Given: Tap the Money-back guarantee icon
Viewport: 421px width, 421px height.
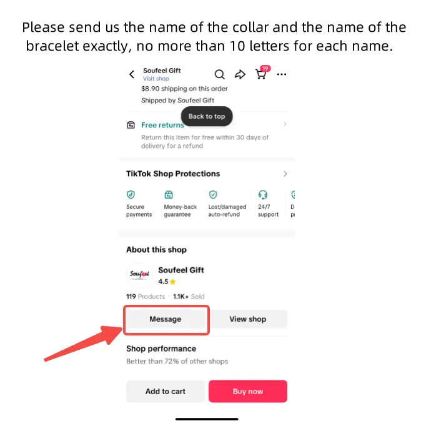Looking at the screenshot, I should pyautogui.click(x=169, y=194).
